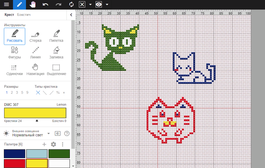Select the Заливка fill tool
This screenshot has width=265, height=168.
pos(56,53)
